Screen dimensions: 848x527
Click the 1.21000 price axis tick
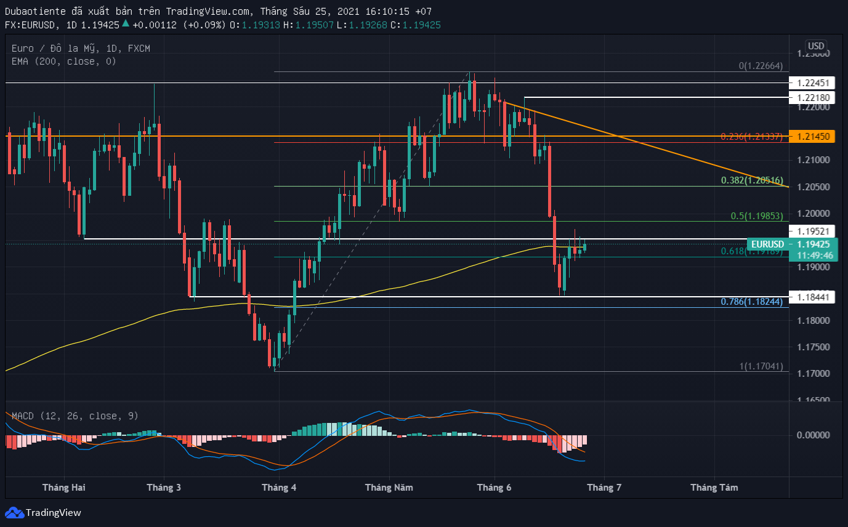pos(813,160)
